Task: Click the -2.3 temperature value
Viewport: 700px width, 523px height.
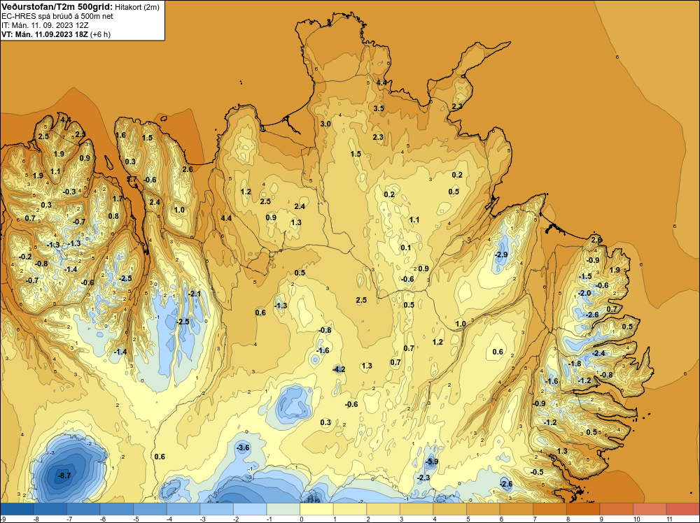Action: (x=423, y=478)
